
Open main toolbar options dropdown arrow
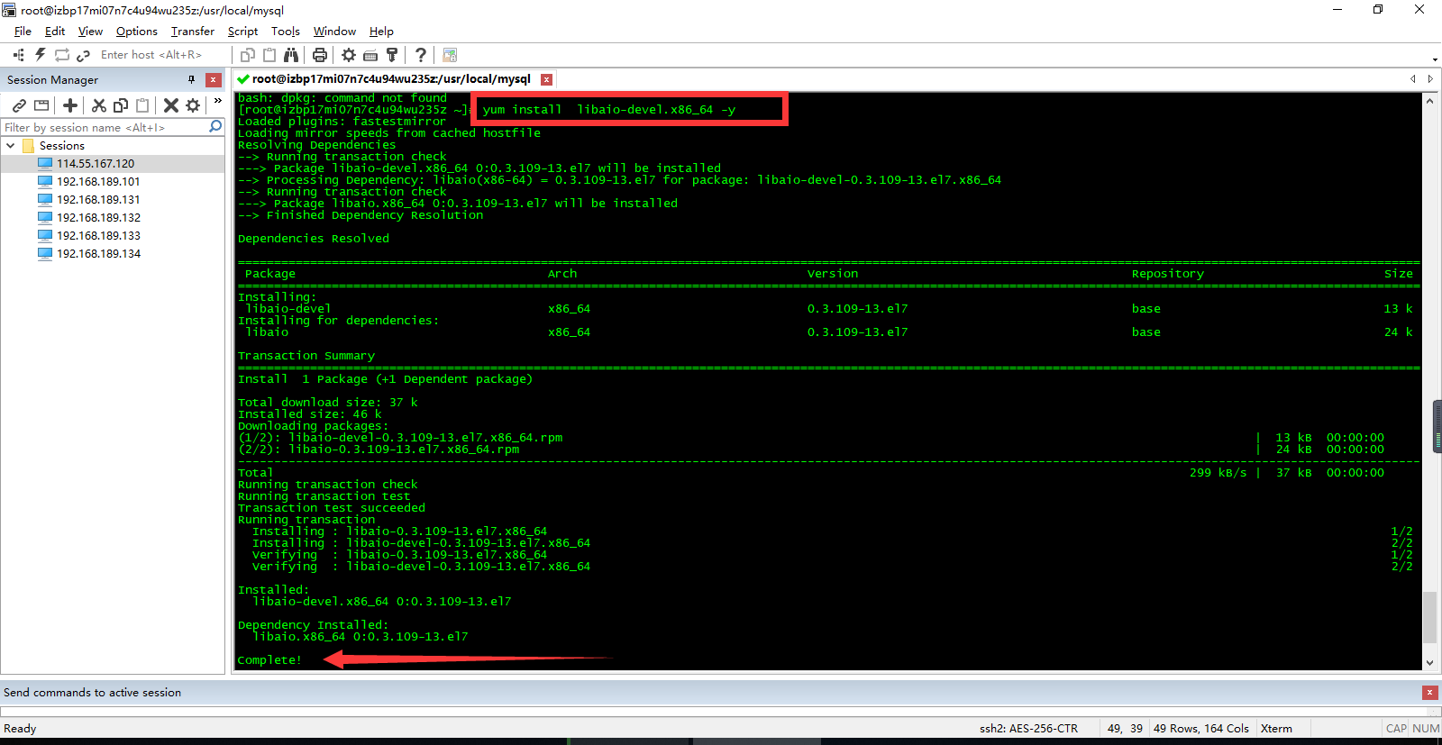(x=1434, y=59)
